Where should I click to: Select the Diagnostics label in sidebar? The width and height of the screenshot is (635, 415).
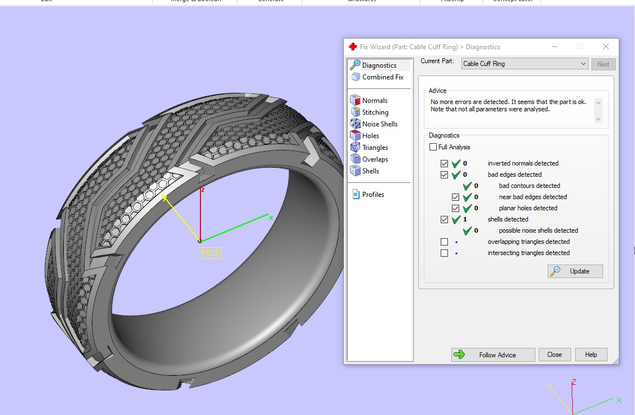point(380,65)
